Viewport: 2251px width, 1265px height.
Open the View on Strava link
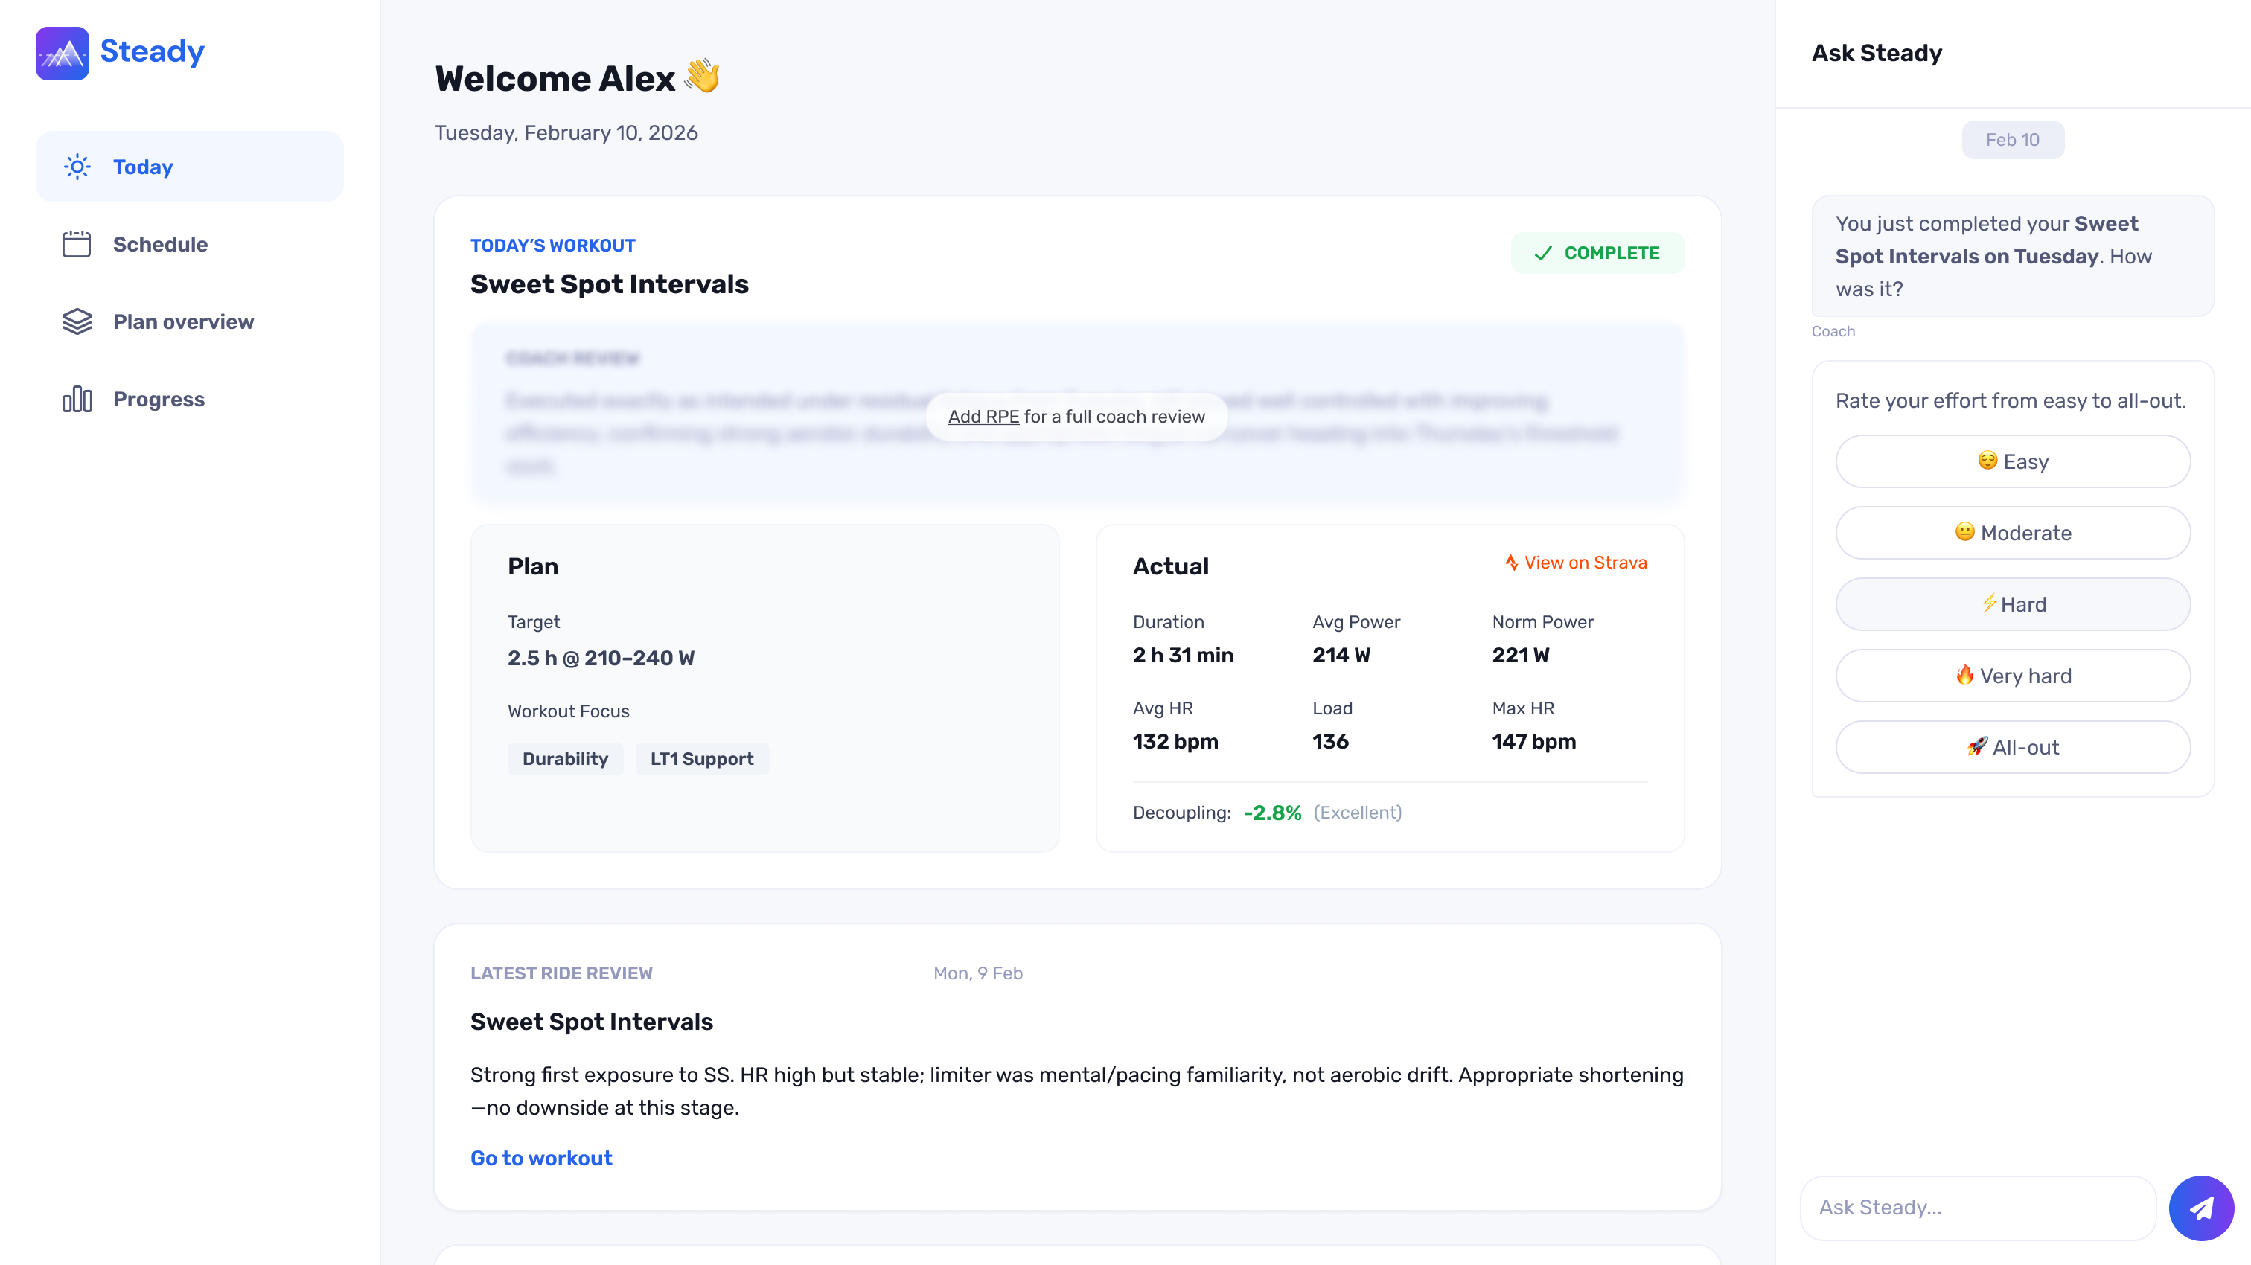[x=1584, y=563]
